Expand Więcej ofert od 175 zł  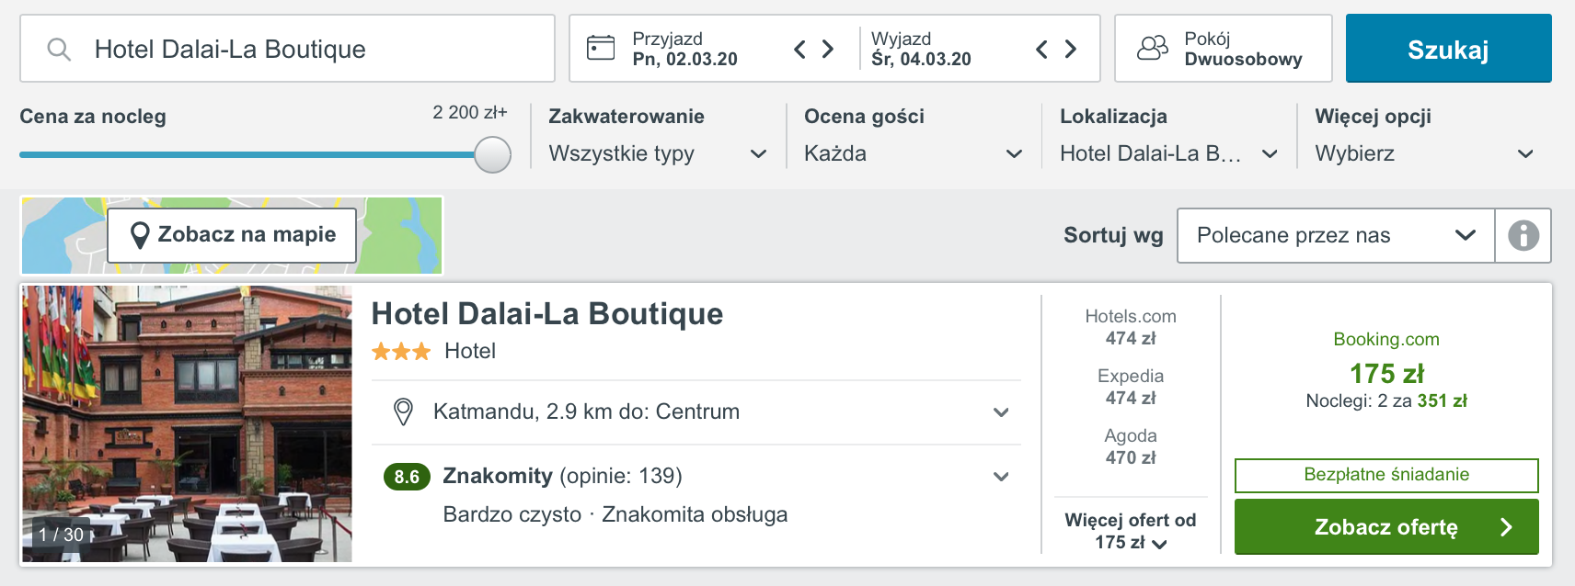(1131, 531)
